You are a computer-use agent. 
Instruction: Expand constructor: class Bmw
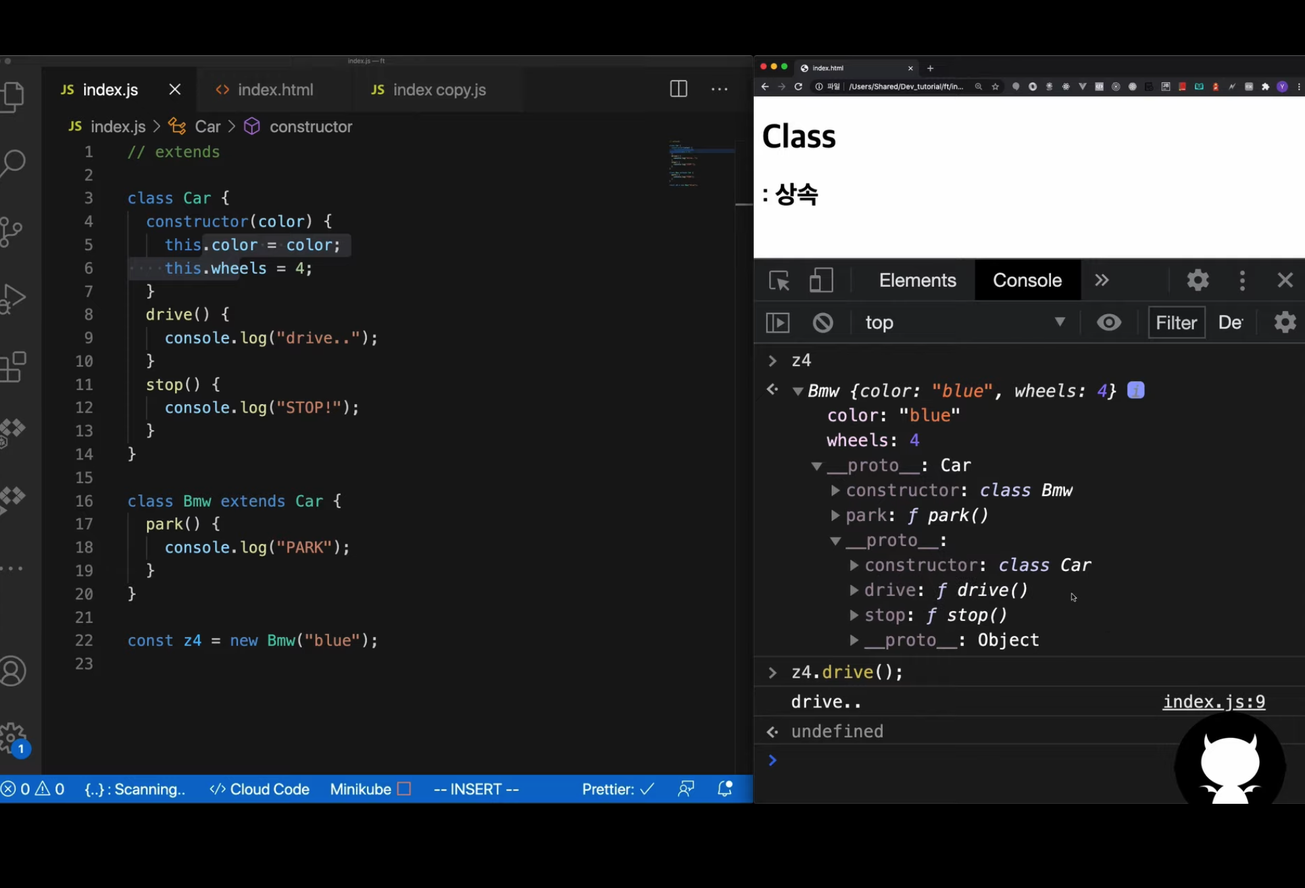click(x=835, y=491)
